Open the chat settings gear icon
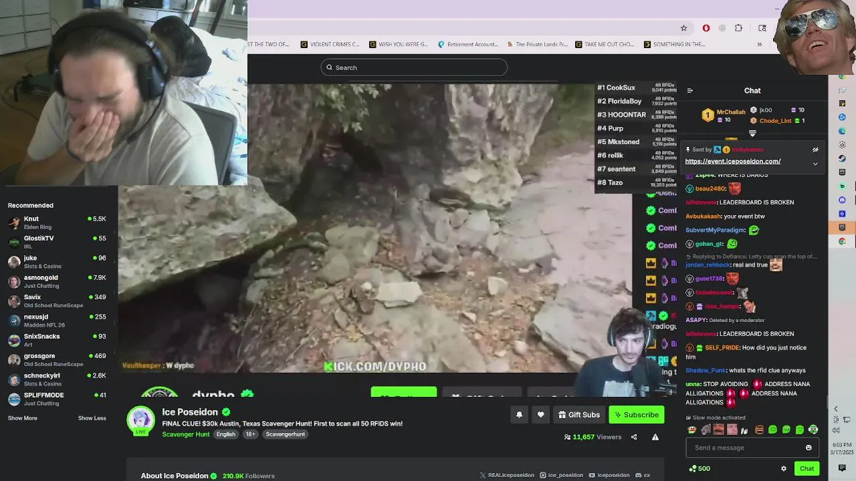This screenshot has height=481, width=856. click(784, 469)
